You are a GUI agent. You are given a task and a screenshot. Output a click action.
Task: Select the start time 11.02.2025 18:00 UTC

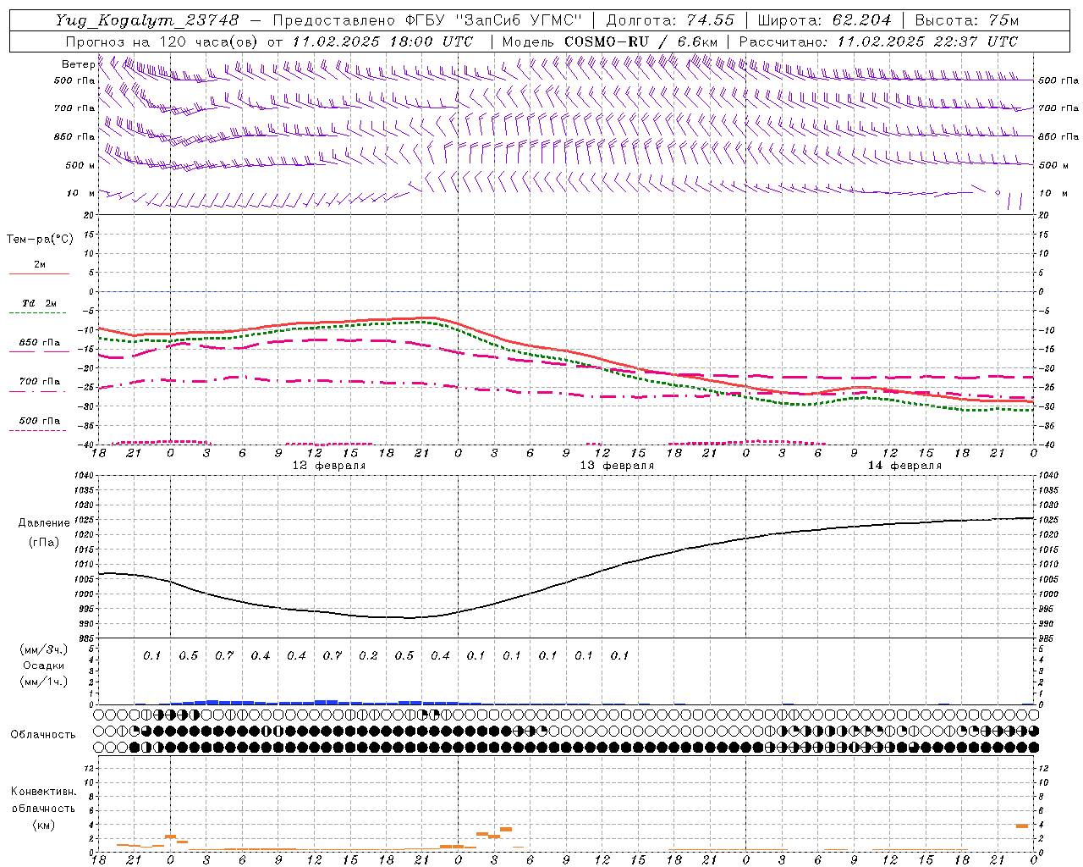coord(383,41)
